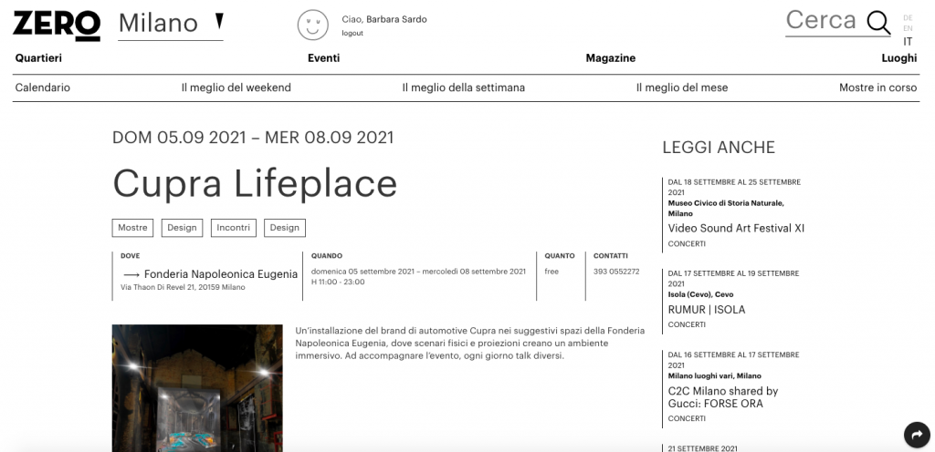The height and width of the screenshot is (452, 935).
Task: Click the Design tag after Incontri
Action: 285,228
